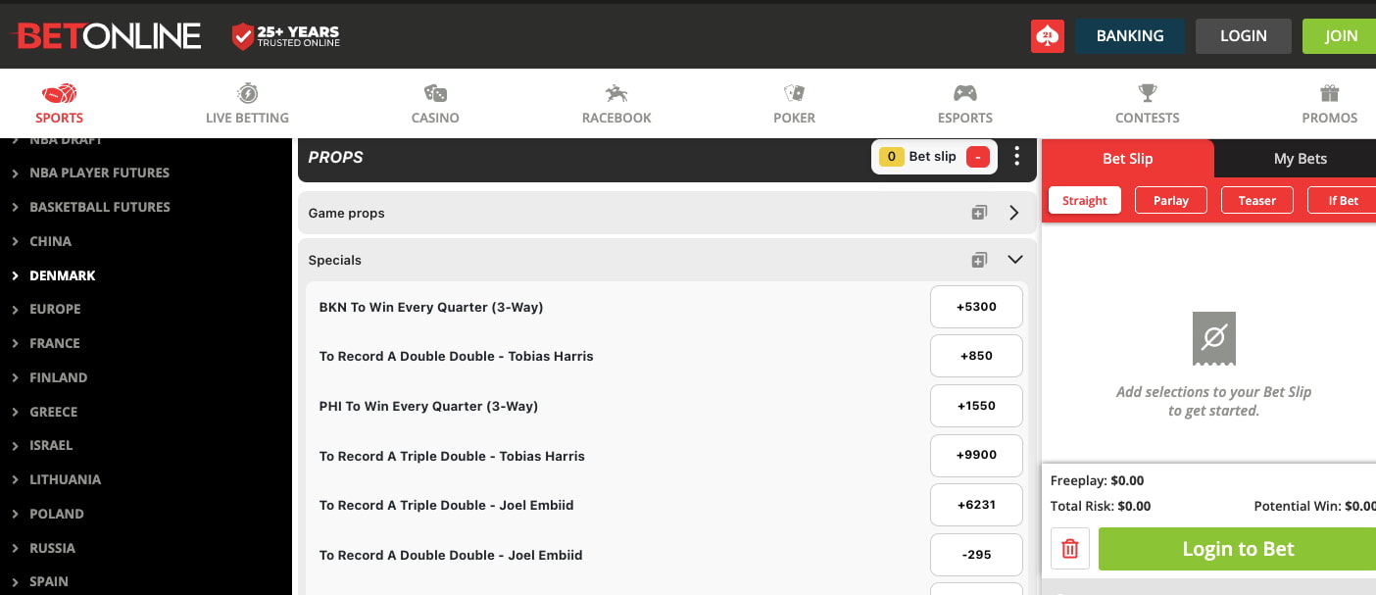Select the If Bet type
The width and height of the screenshot is (1376, 595).
pyautogui.click(x=1342, y=200)
